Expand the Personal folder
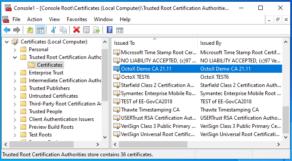This screenshot has width=292, height=161. [x=15, y=50]
